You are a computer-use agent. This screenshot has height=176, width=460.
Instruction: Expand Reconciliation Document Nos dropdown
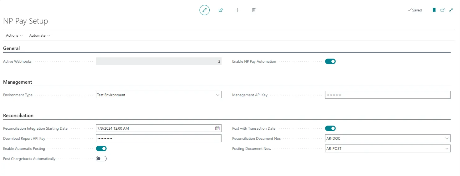click(x=447, y=138)
